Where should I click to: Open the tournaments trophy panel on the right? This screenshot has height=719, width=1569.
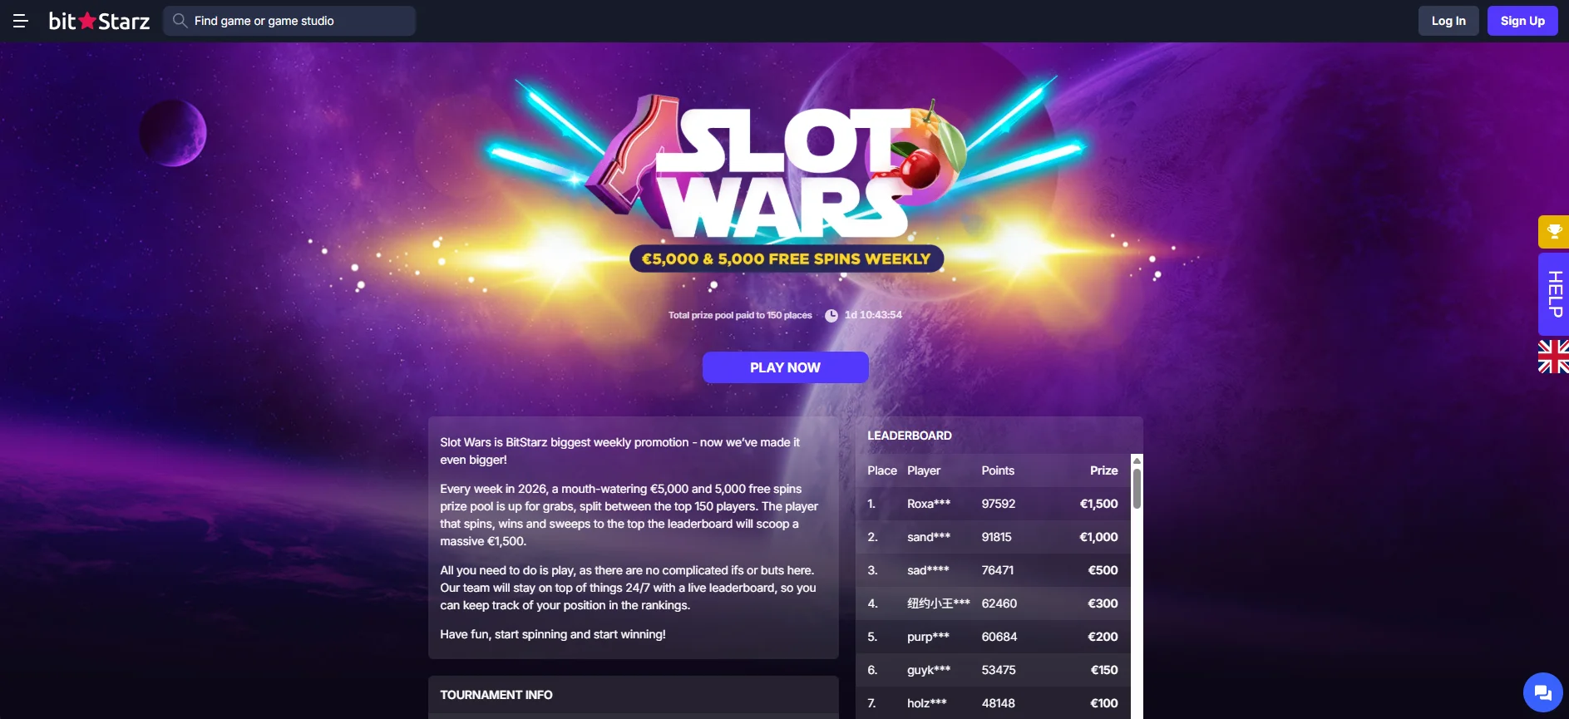click(x=1554, y=231)
